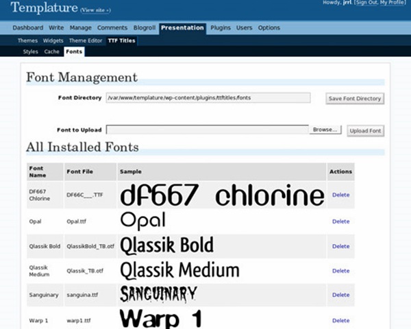
Task: Go to the Write section
Action: coord(56,28)
